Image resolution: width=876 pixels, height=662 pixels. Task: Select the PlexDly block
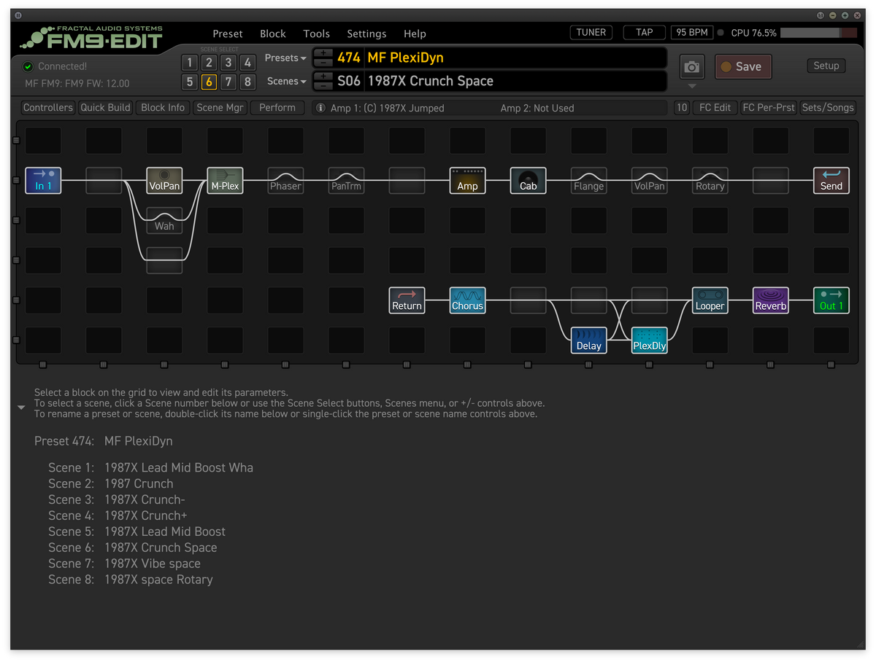(649, 340)
